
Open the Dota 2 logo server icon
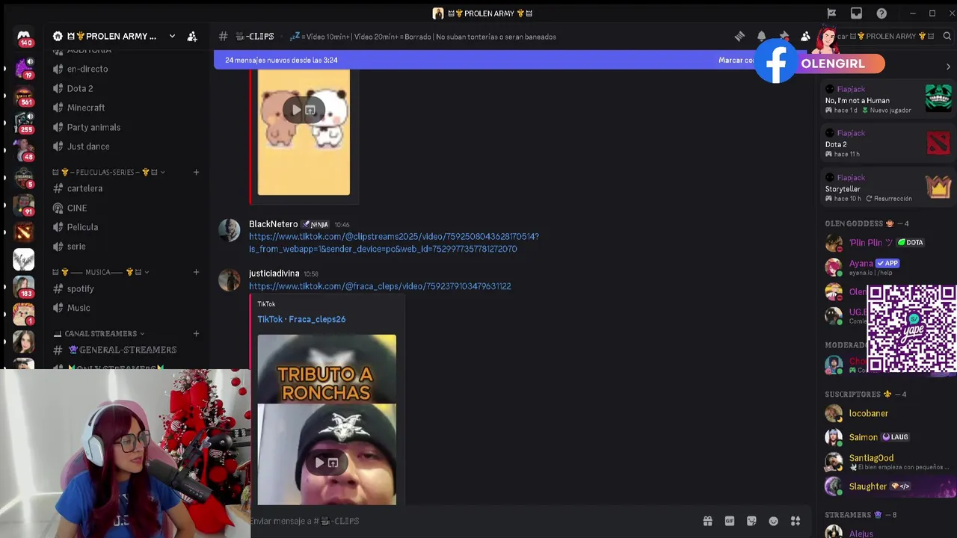tap(24, 232)
